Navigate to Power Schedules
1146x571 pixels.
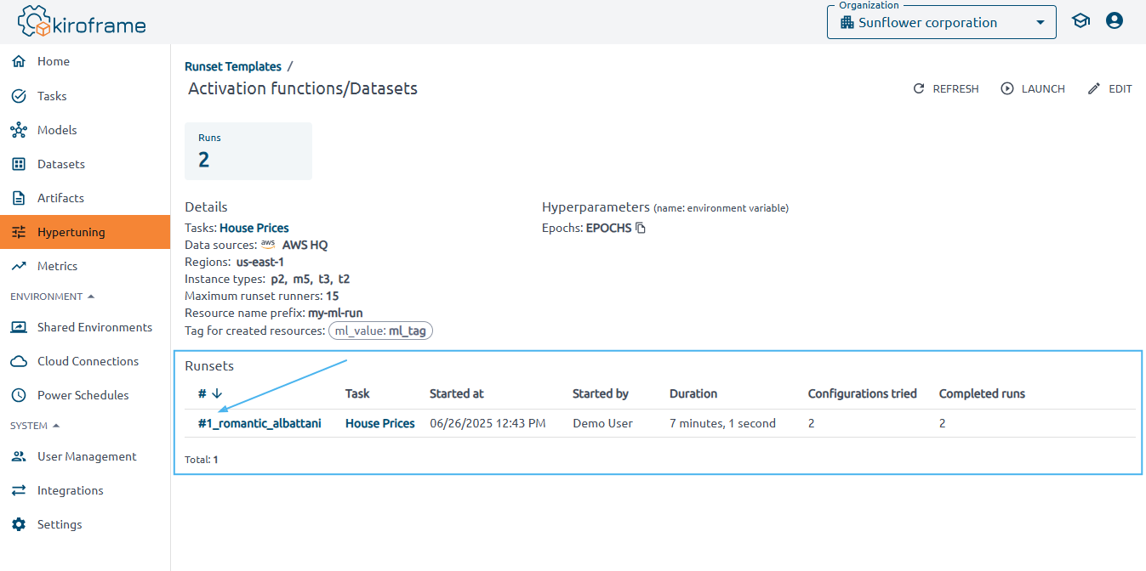pyautogui.click(x=83, y=395)
